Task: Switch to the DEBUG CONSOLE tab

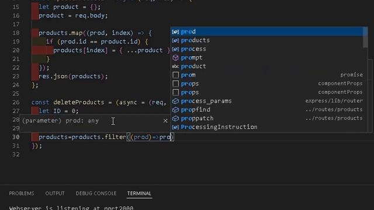Action: [x=96, y=193]
